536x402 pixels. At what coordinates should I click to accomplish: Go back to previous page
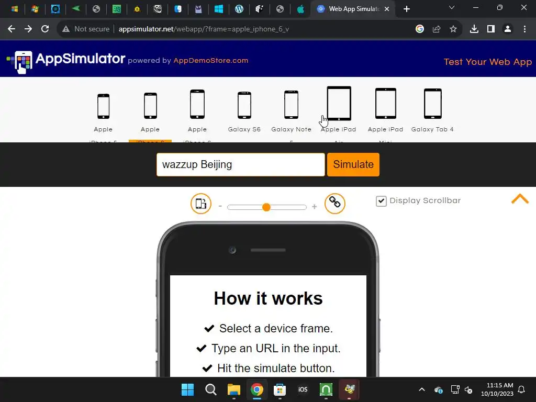pyautogui.click(x=12, y=29)
